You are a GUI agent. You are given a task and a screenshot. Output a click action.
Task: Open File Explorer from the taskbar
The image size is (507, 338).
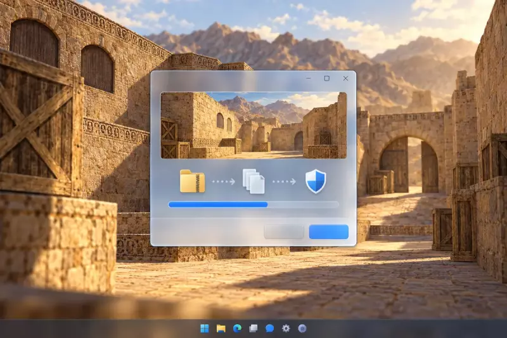click(x=221, y=328)
